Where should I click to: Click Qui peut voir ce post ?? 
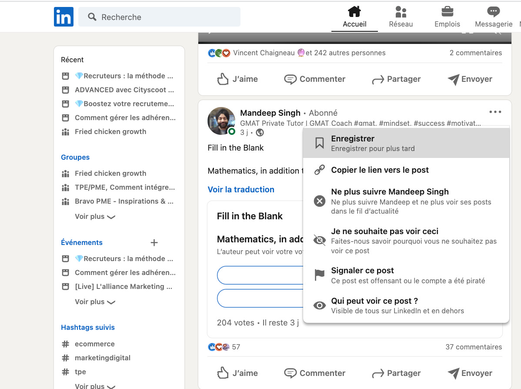406,305
